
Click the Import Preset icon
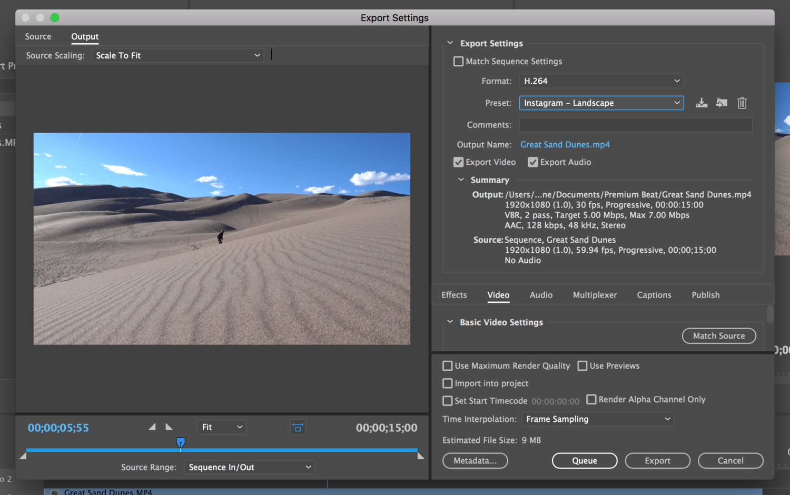click(x=722, y=103)
